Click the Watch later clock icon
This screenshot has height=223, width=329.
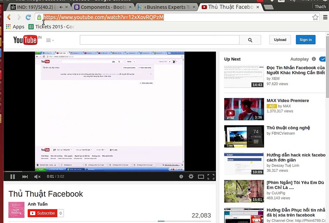tap(181, 177)
